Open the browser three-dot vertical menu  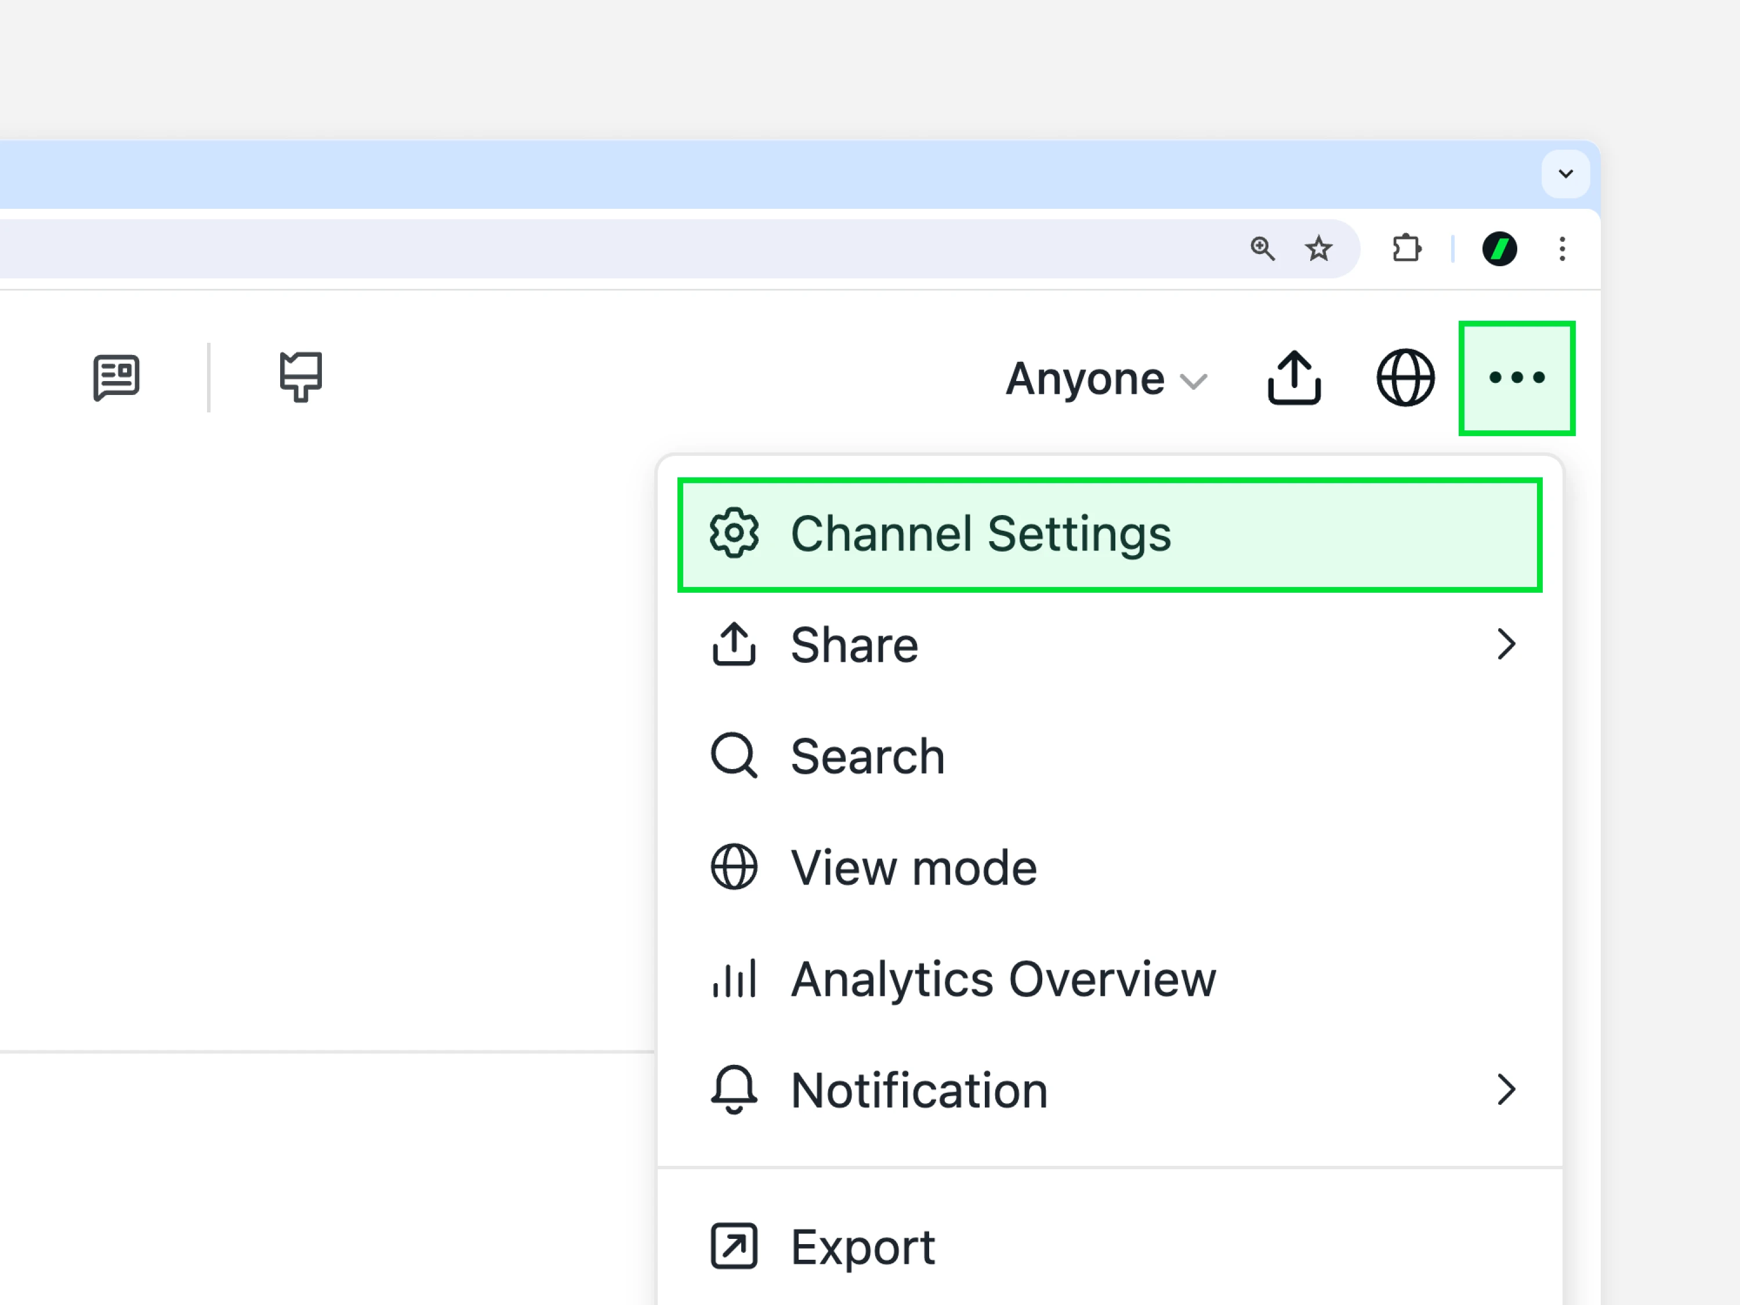point(1562,249)
